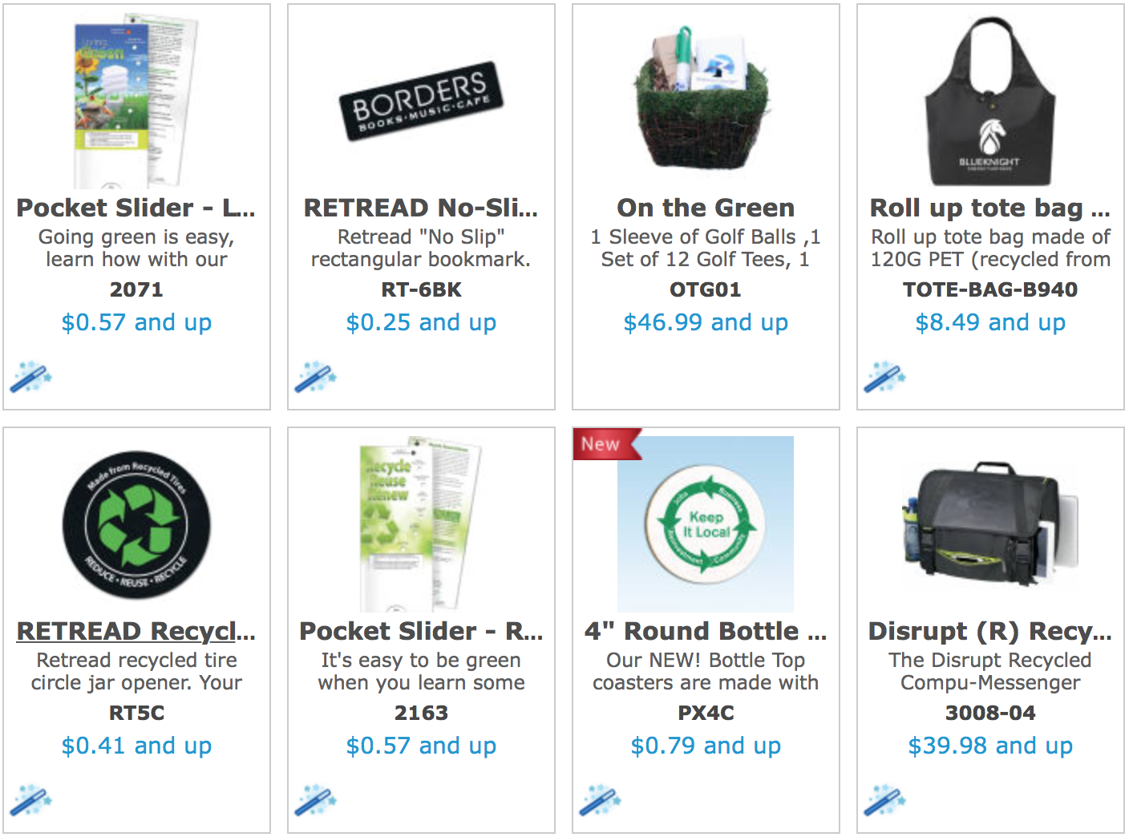Click design wand icon under Round Bottle coaster PX4C
The height and width of the screenshot is (837, 1129).
click(600, 800)
